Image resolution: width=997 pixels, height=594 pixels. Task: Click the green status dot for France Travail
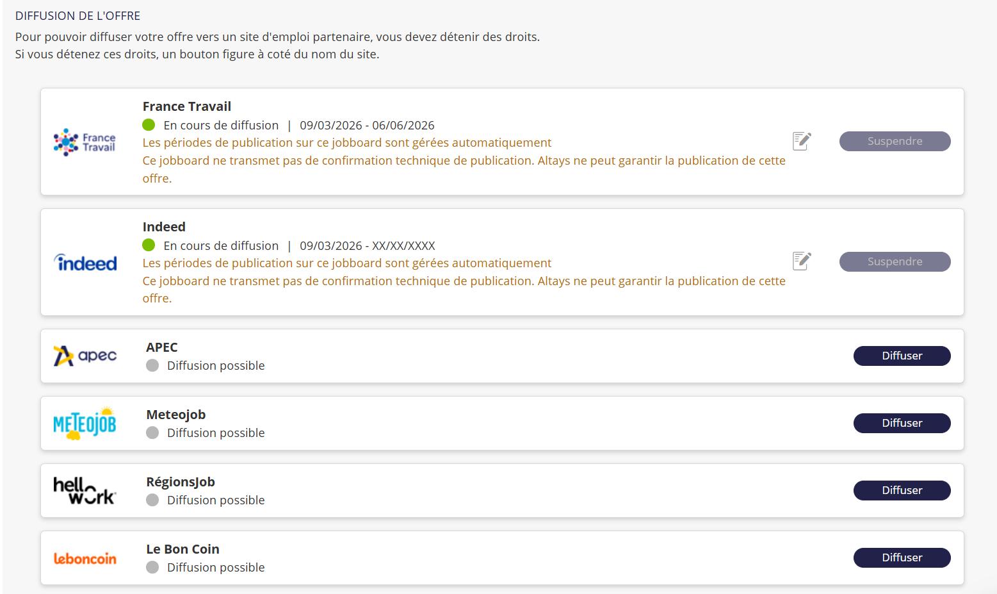(149, 125)
